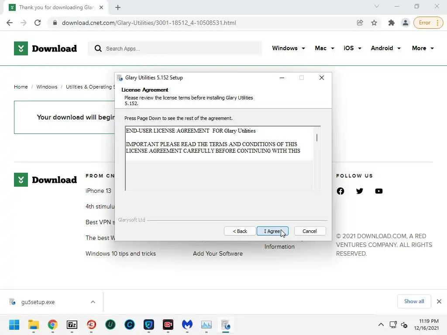This screenshot has height=335, width=447.
Task: Expand the iOS dropdown menu
Action: click(352, 48)
